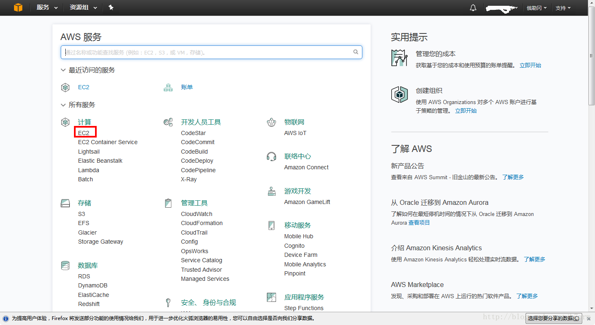The image size is (595, 325).
Task: Click the AWS cube logo icon
Action: click(18, 7)
